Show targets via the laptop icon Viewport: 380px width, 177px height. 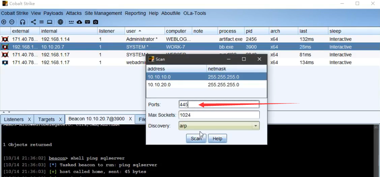[50, 22]
